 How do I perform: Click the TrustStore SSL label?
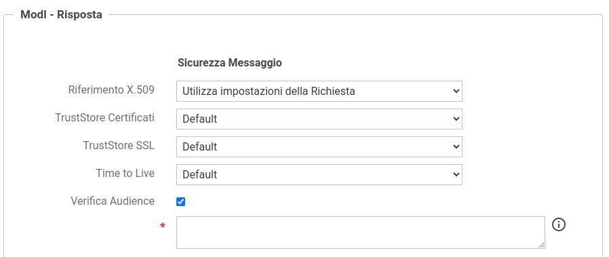coord(119,146)
